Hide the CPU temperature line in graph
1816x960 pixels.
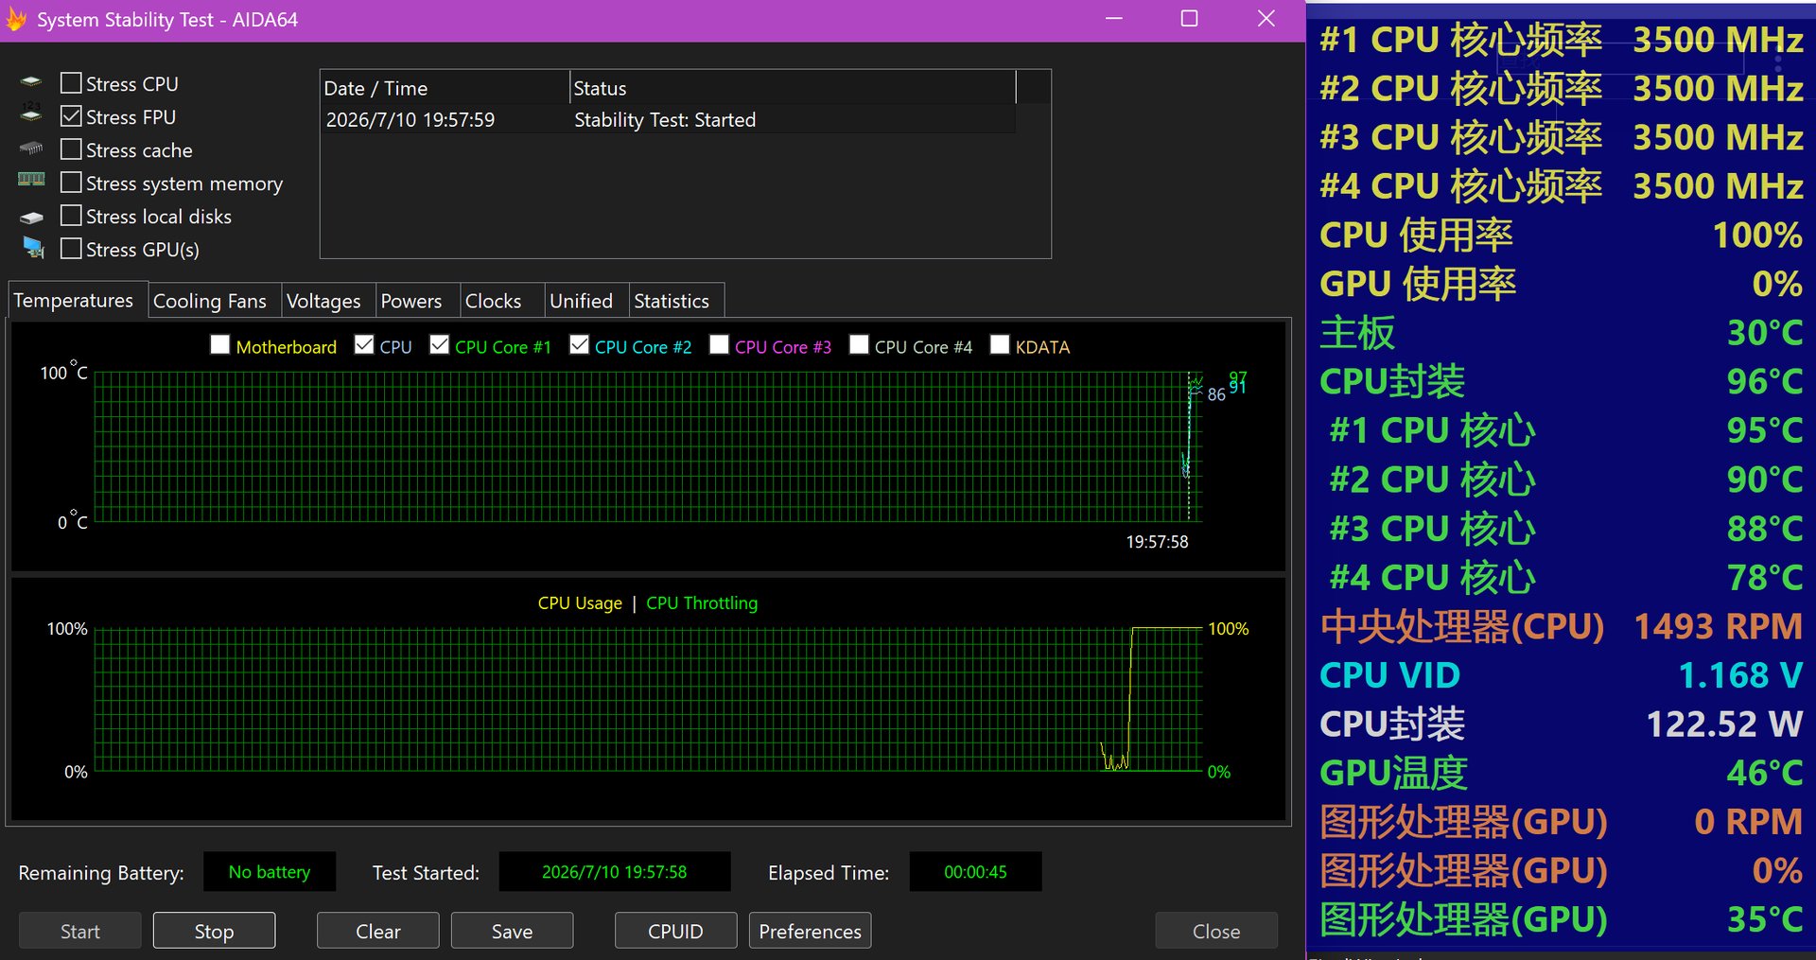tap(364, 345)
